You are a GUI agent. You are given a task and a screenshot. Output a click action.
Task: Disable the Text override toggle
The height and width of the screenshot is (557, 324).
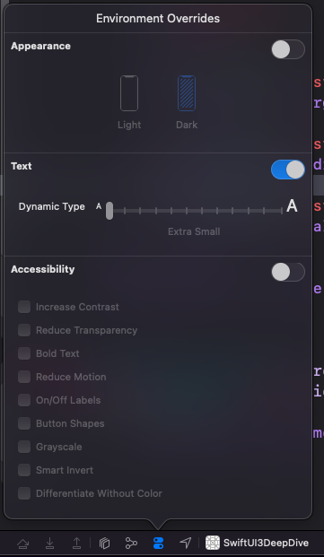tap(288, 170)
